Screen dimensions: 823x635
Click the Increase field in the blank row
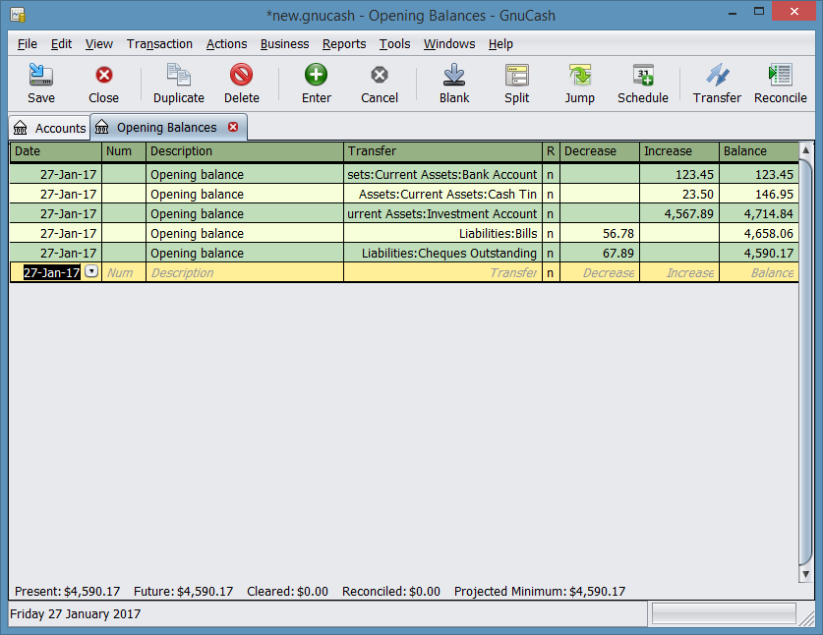679,273
